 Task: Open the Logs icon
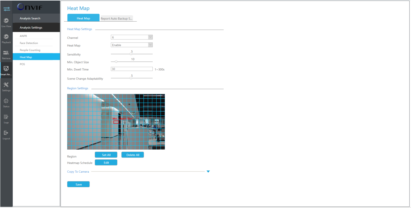tap(6, 118)
